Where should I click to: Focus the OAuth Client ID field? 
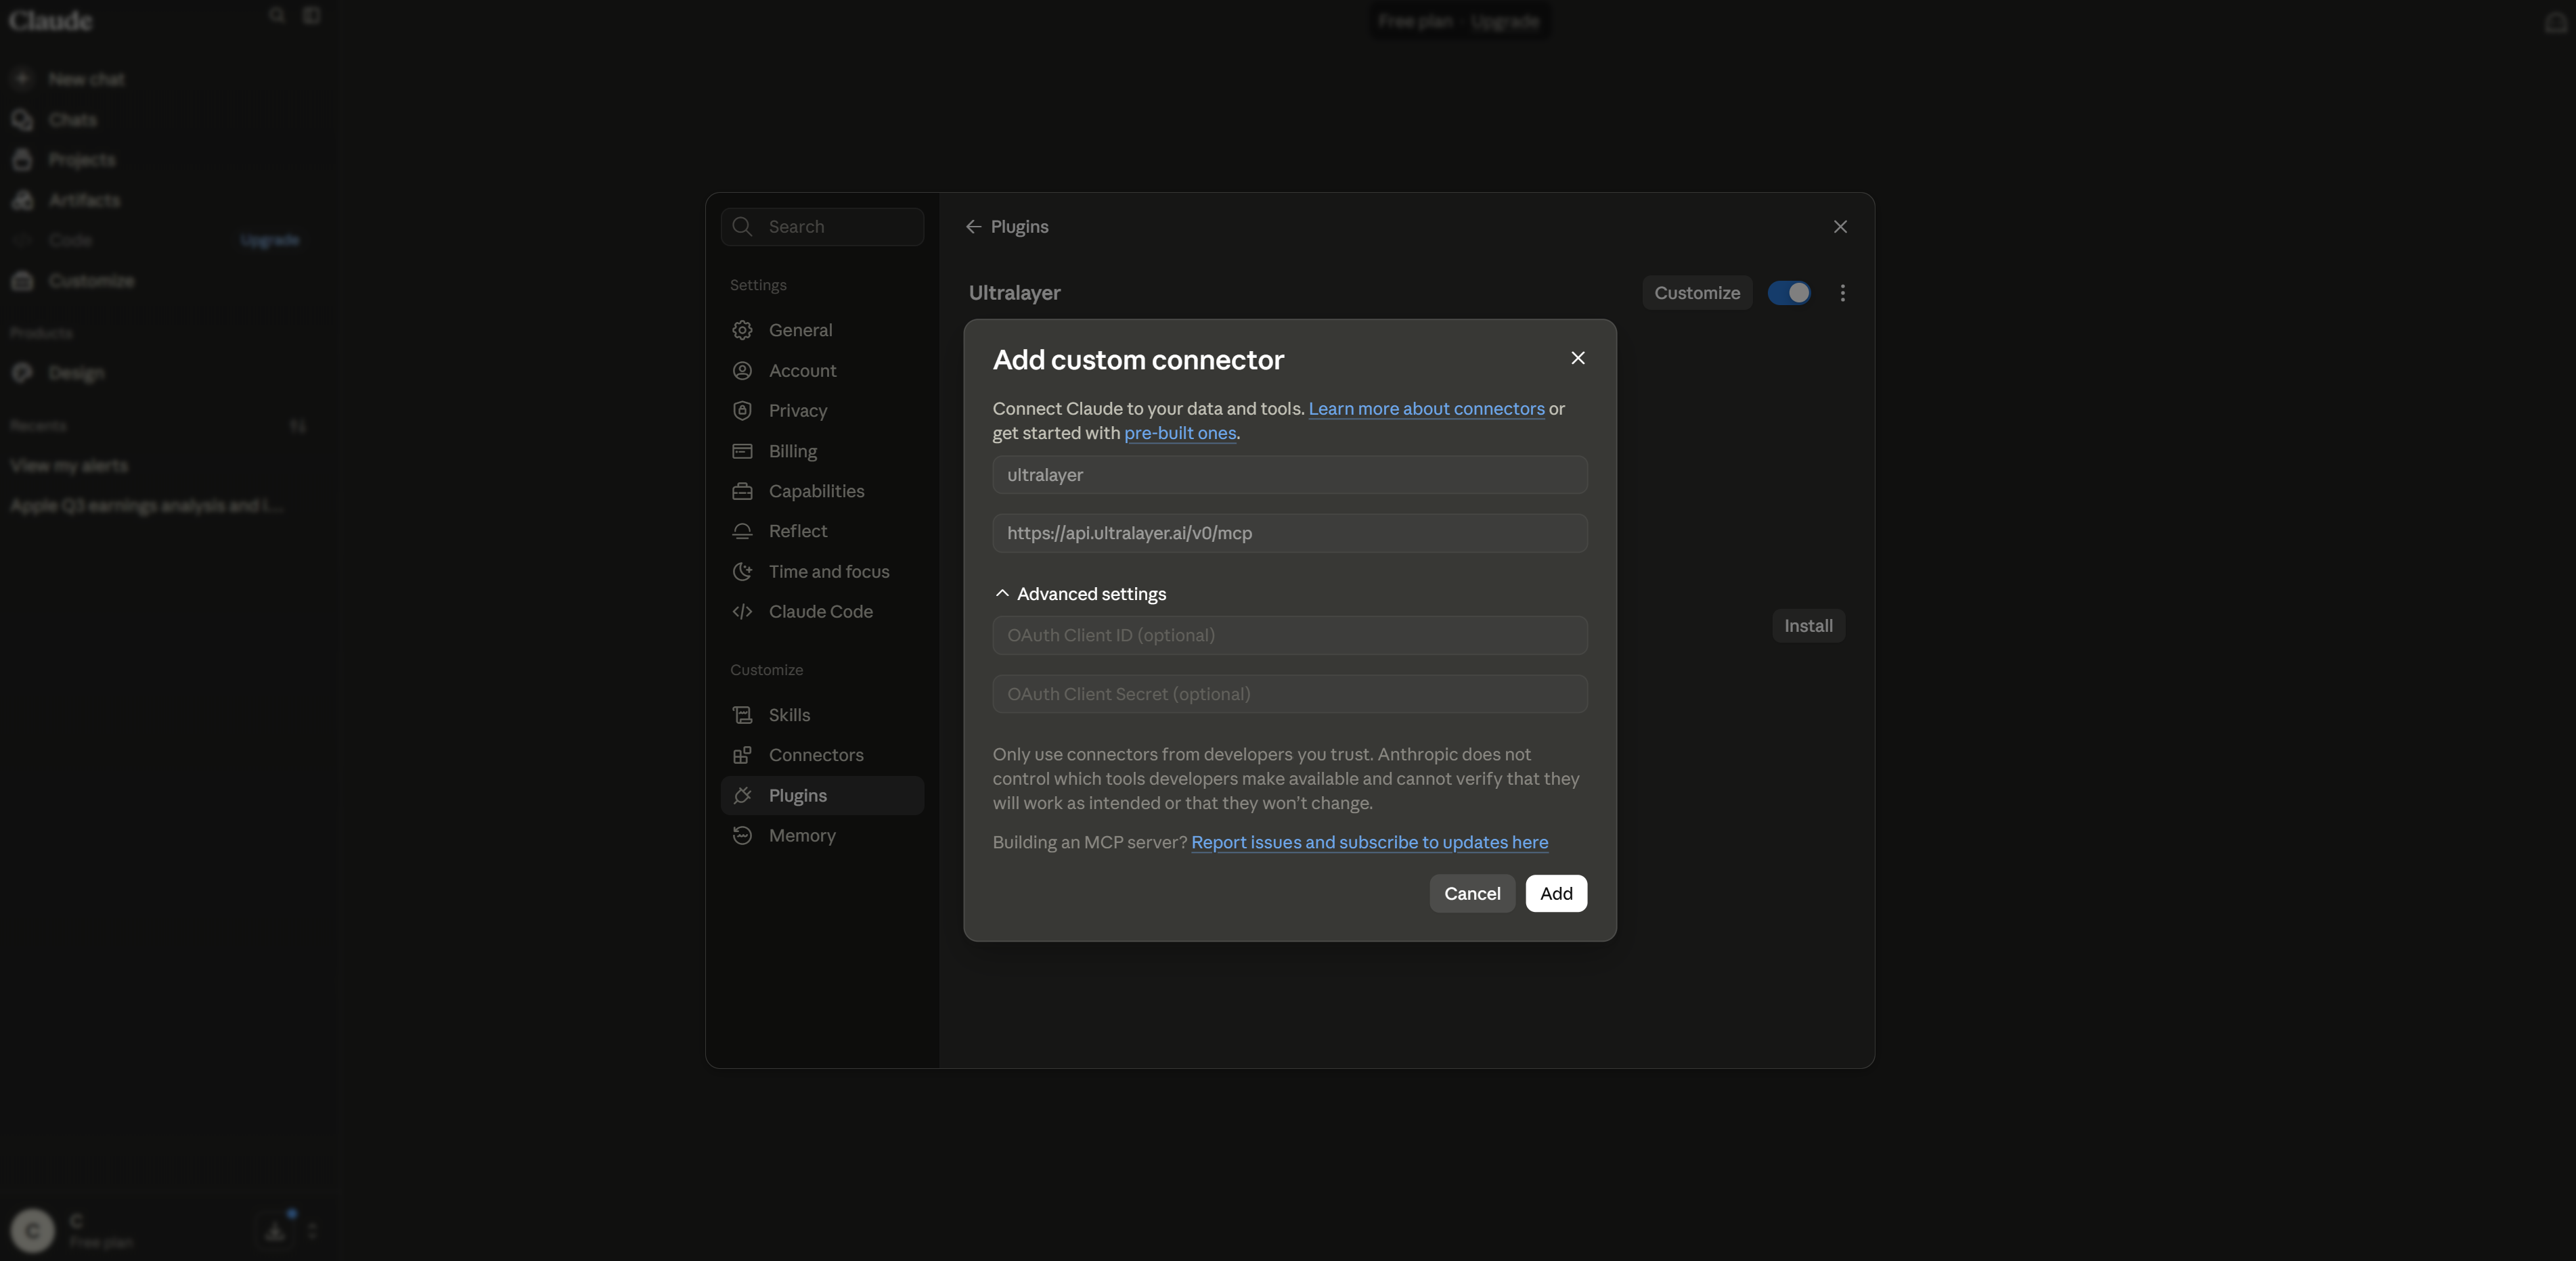point(1289,635)
